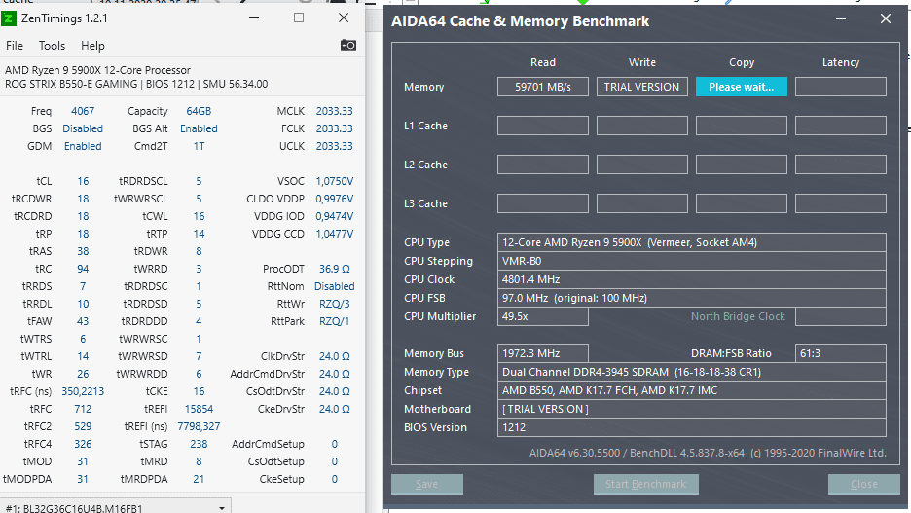This screenshot has height=513, width=911.
Task: Click the CPU Type field showing Ryzen 9 5900X
Action: [691, 242]
